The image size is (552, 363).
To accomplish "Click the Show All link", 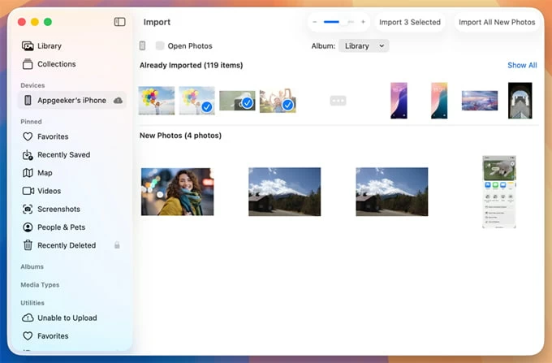I will [x=521, y=65].
